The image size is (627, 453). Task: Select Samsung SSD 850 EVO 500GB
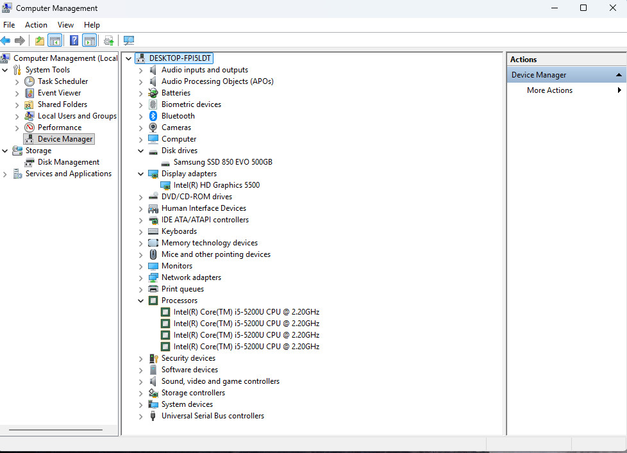222,162
